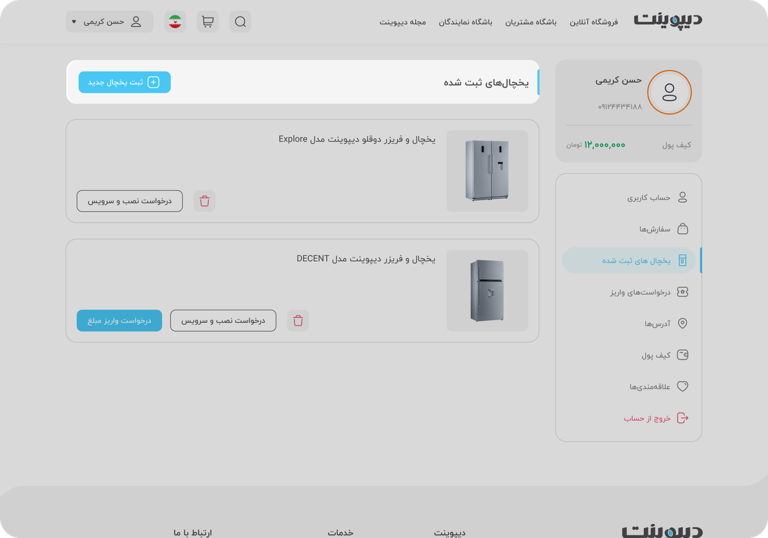
Task: Click the heart icon for علاقه‌مندی‌ها
Action: point(682,386)
